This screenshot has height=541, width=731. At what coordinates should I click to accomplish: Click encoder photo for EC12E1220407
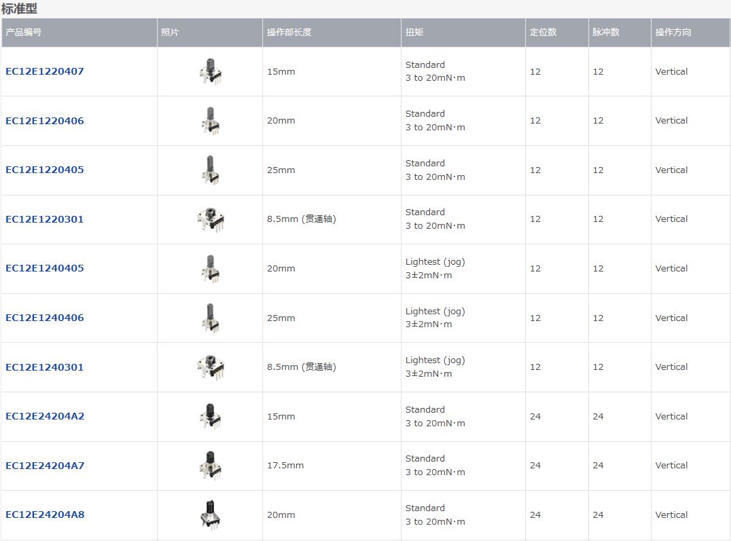pyautogui.click(x=211, y=71)
